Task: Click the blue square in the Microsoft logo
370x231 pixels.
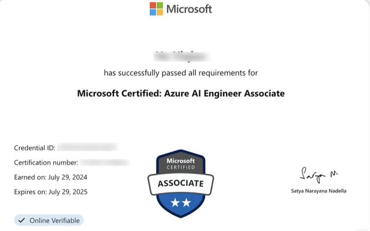Action: pyautogui.click(x=153, y=12)
